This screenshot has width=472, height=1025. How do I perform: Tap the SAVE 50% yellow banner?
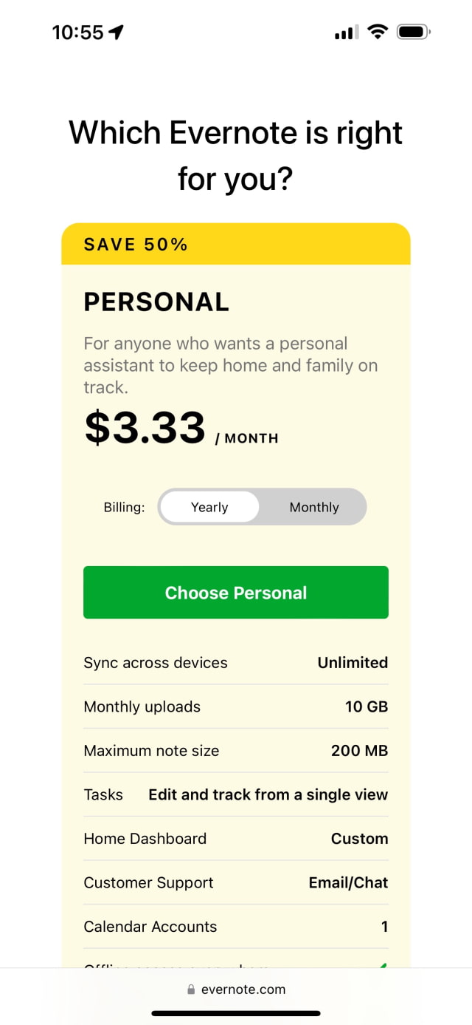click(x=236, y=244)
